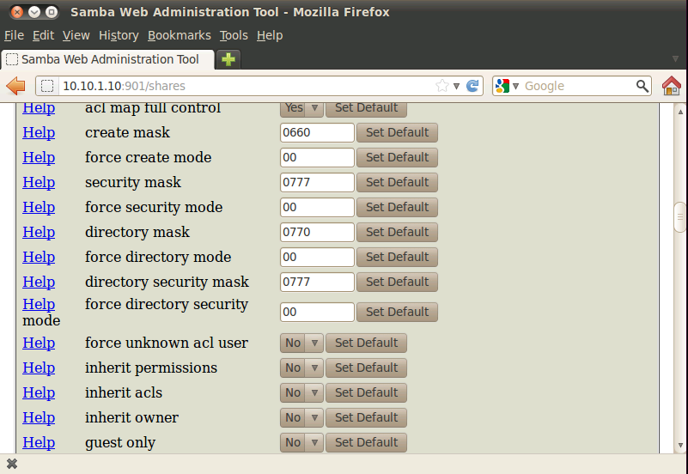Click the bookmark star icon
This screenshot has width=688, height=474.
click(x=442, y=86)
